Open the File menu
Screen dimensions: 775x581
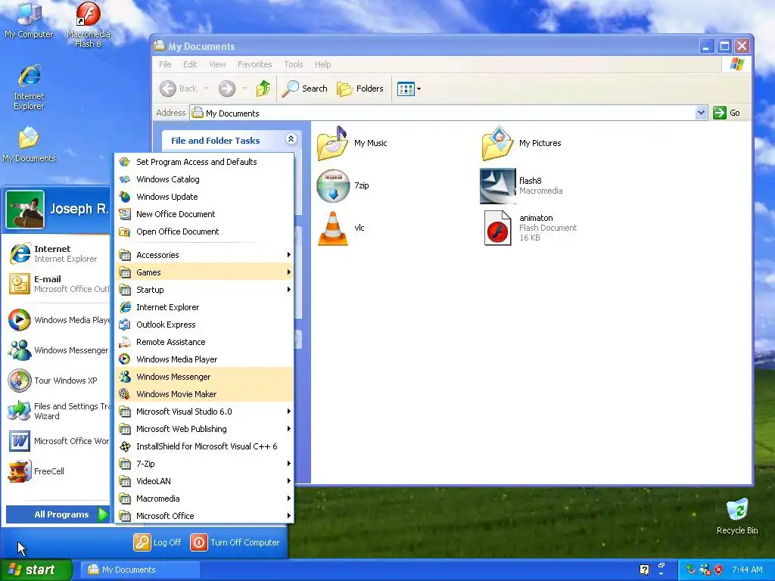point(165,64)
